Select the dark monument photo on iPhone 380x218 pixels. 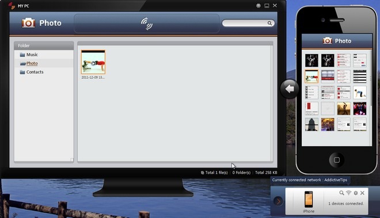pos(311,124)
